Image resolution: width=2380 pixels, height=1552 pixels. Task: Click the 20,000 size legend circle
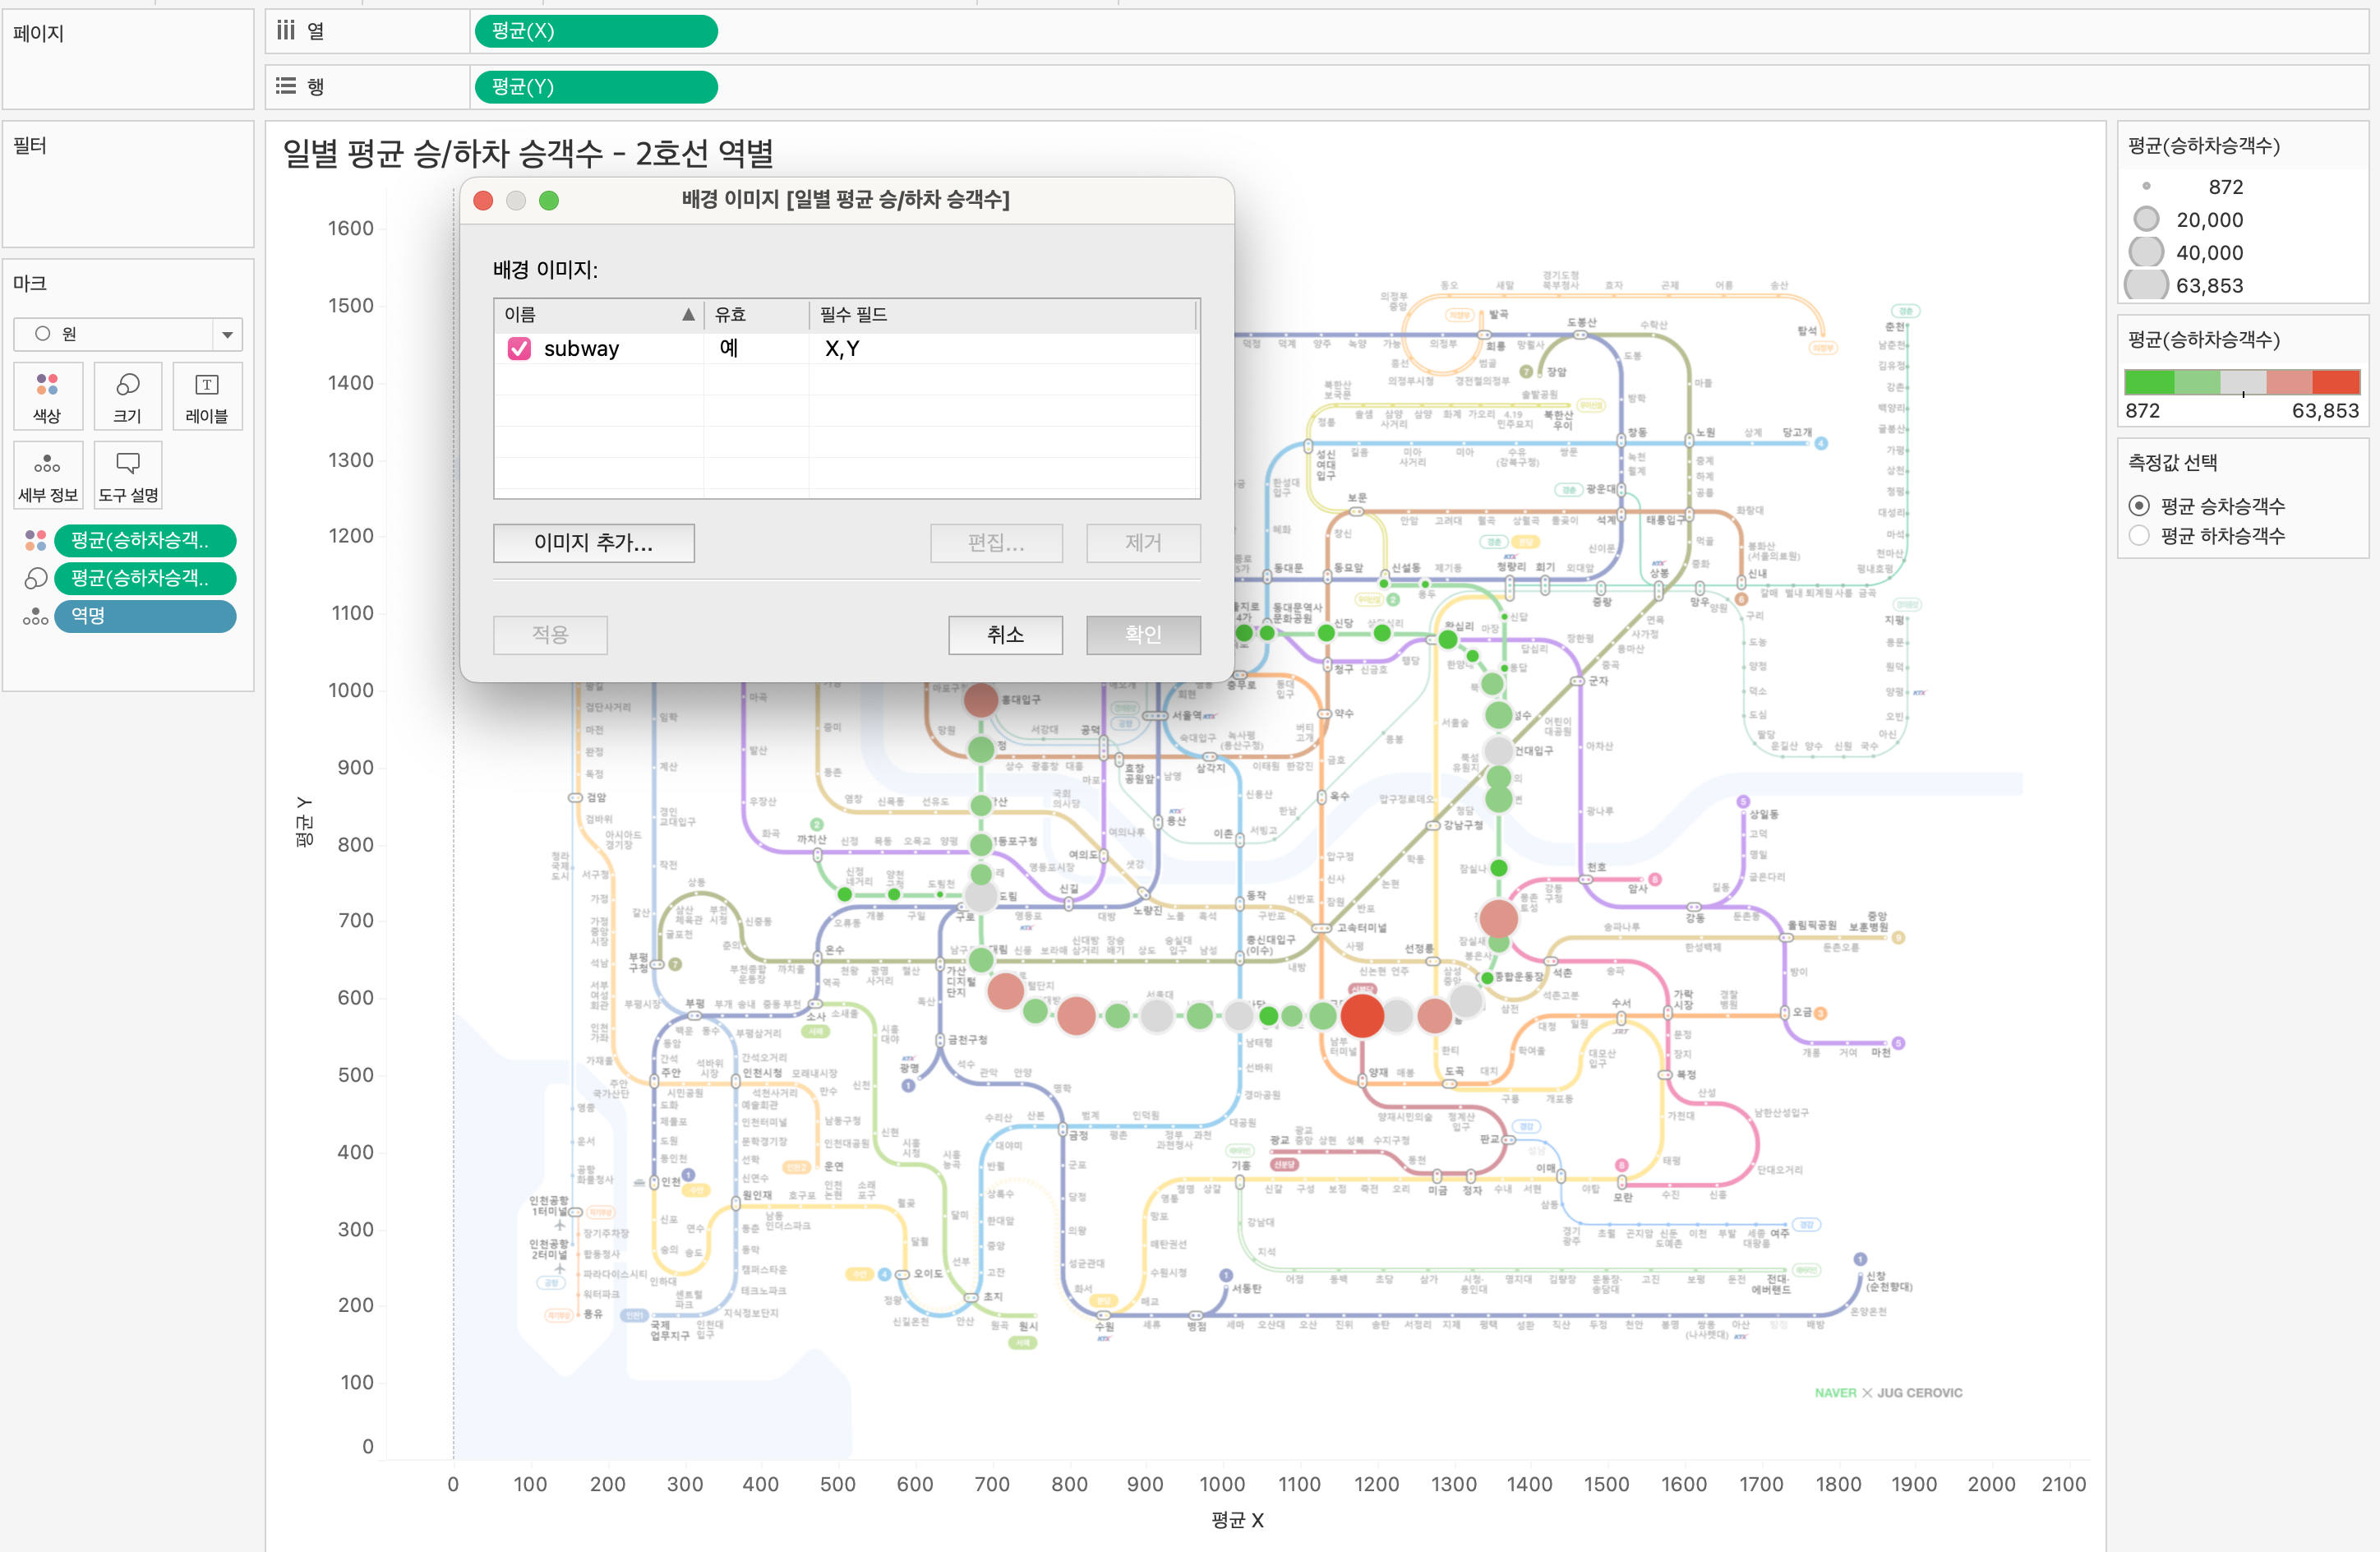(2146, 219)
